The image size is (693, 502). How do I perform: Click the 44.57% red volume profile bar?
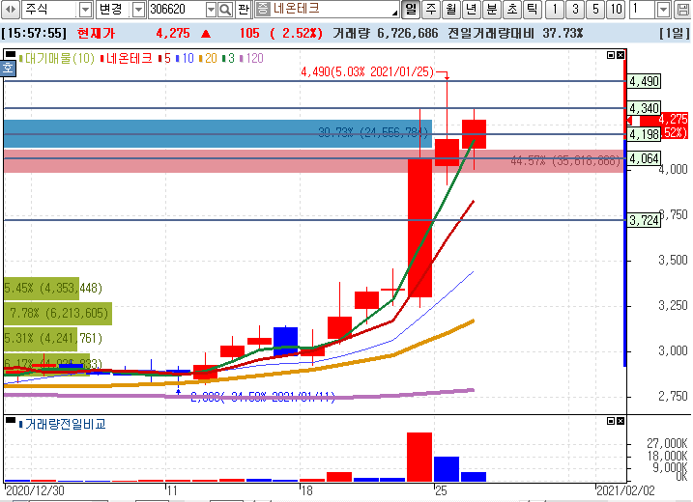[x=314, y=161]
